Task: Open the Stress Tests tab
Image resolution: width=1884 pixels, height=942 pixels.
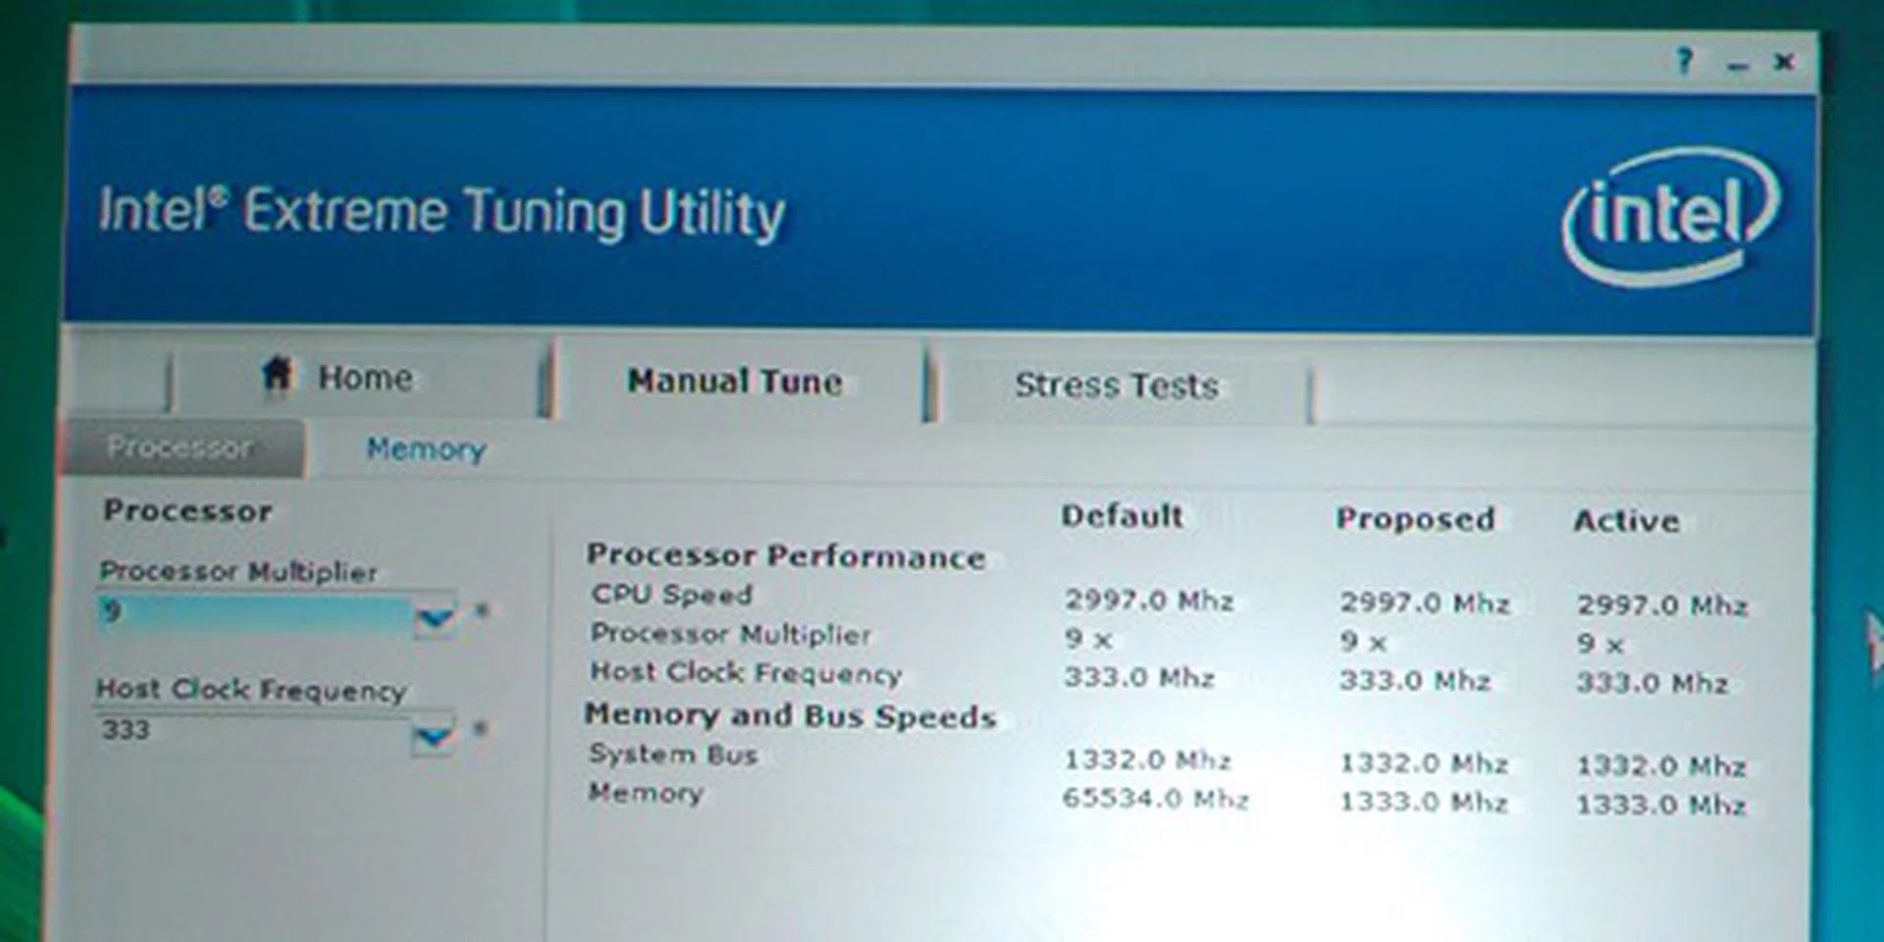Action: point(1117,386)
